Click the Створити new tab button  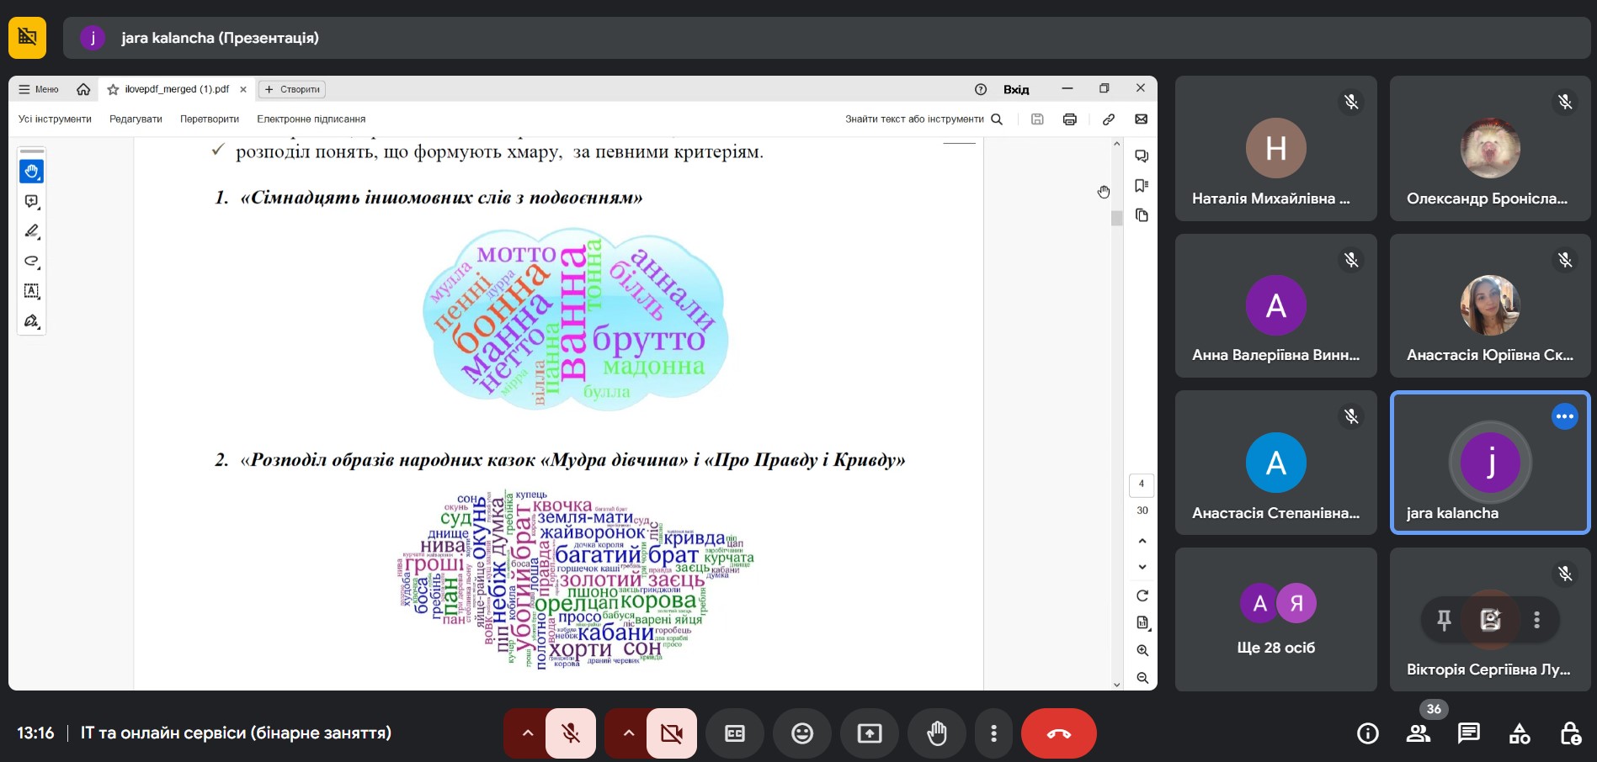pyautogui.click(x=292, y=89)
